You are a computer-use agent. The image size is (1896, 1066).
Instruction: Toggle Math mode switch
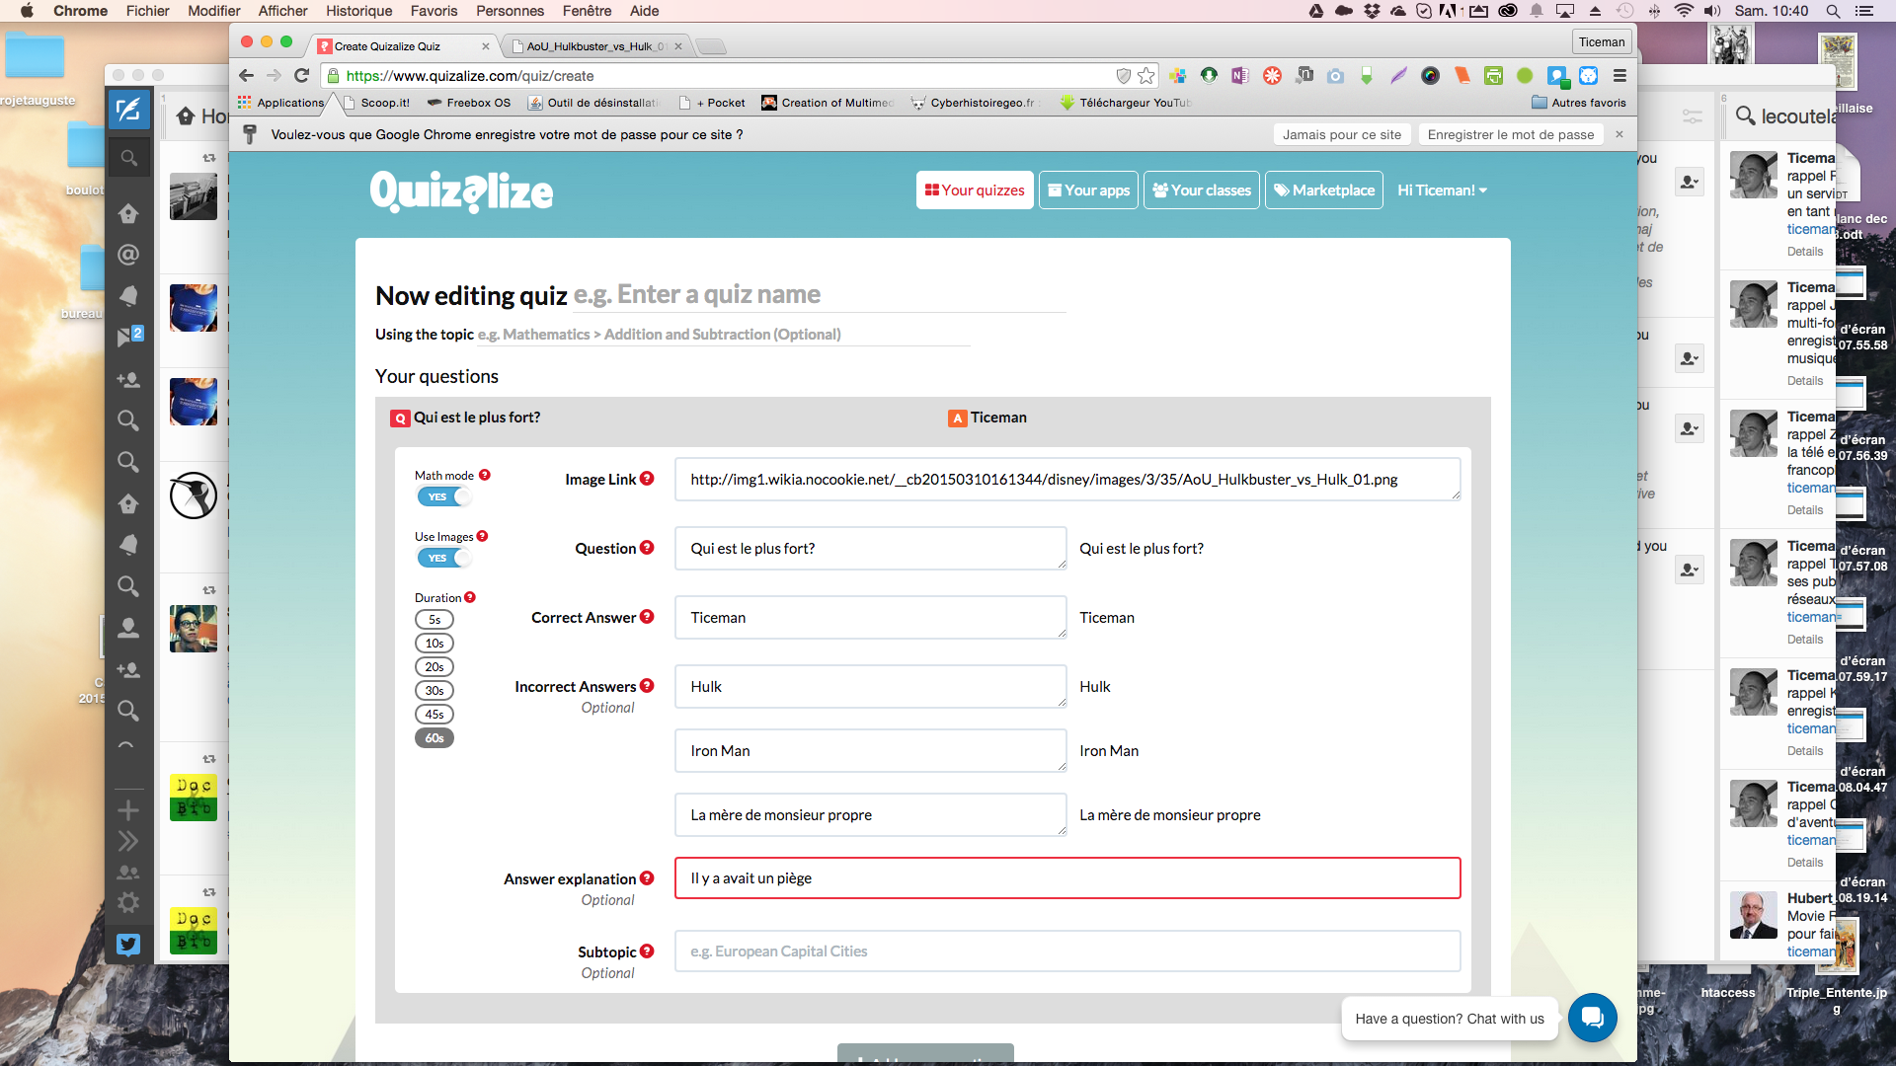[x=444, y=496]
